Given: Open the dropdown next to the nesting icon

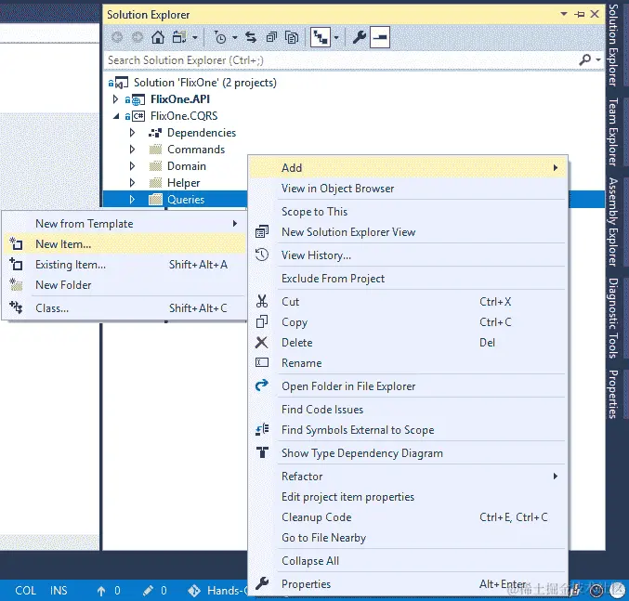Looking at the screenshot, I should tap(336, 38).
